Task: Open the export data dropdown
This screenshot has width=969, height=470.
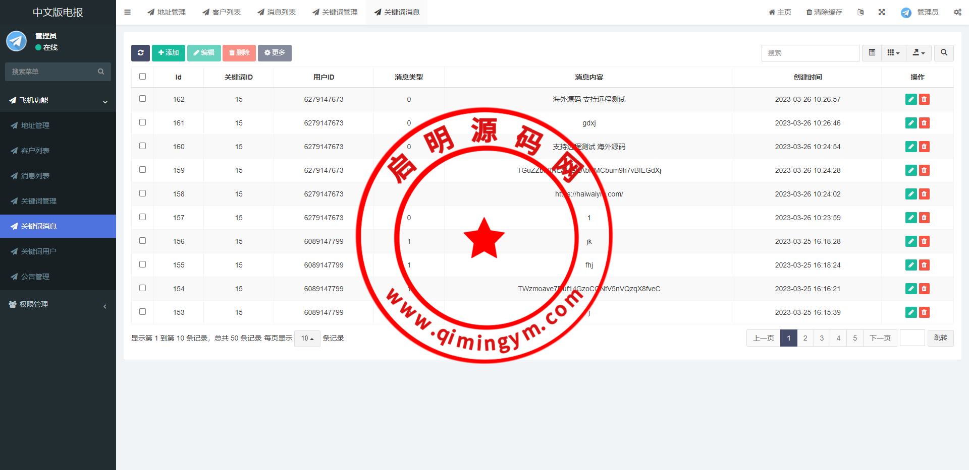Action: (x=919, y=53)
